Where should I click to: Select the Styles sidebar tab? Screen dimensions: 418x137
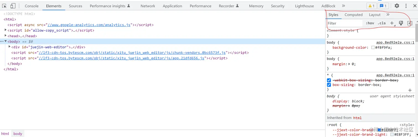coord(333,15)
